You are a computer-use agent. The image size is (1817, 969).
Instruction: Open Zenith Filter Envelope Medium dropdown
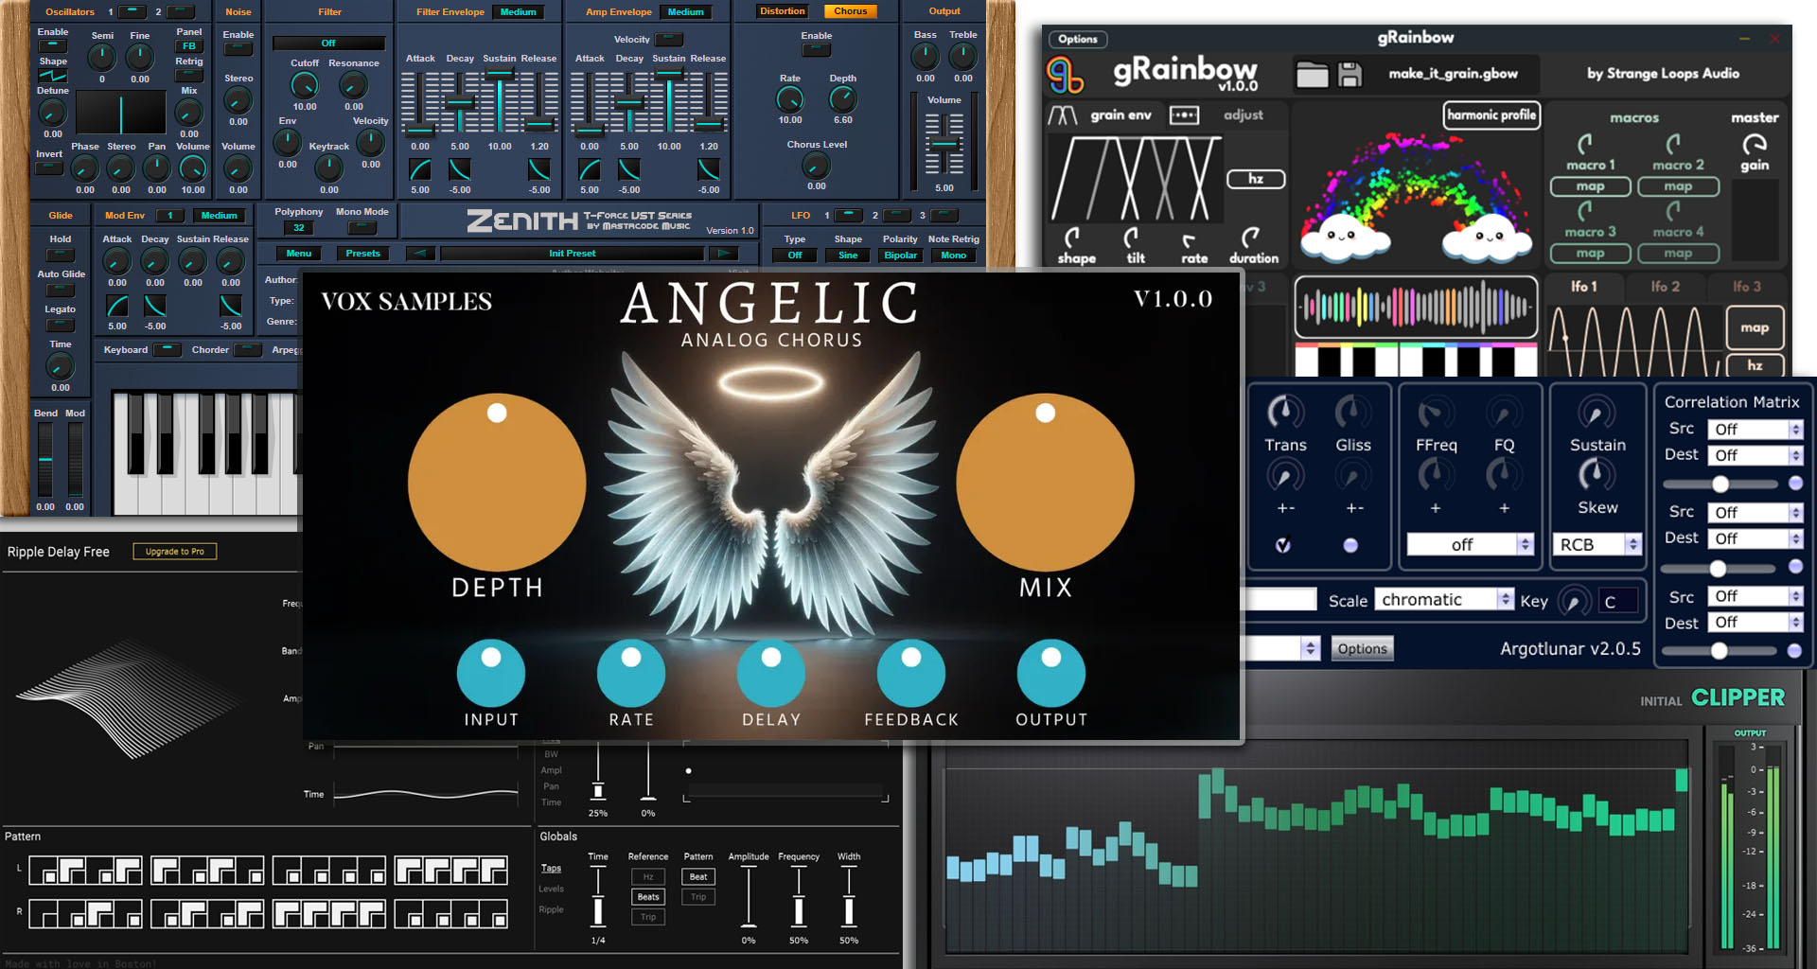pos(518,12)
